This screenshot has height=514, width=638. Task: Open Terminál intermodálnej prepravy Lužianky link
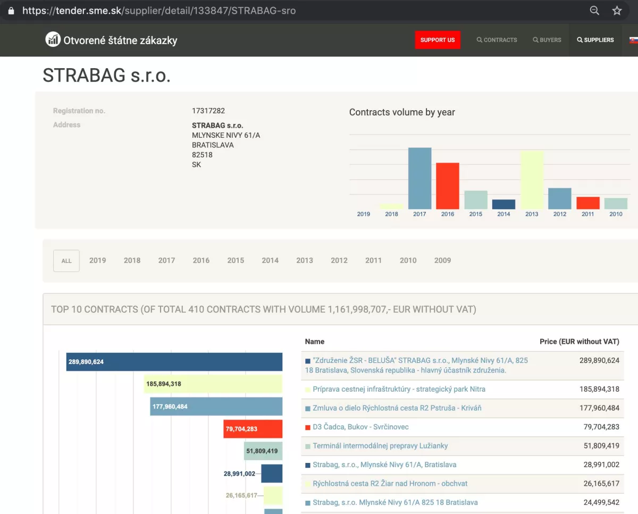(x=380, y=445)
